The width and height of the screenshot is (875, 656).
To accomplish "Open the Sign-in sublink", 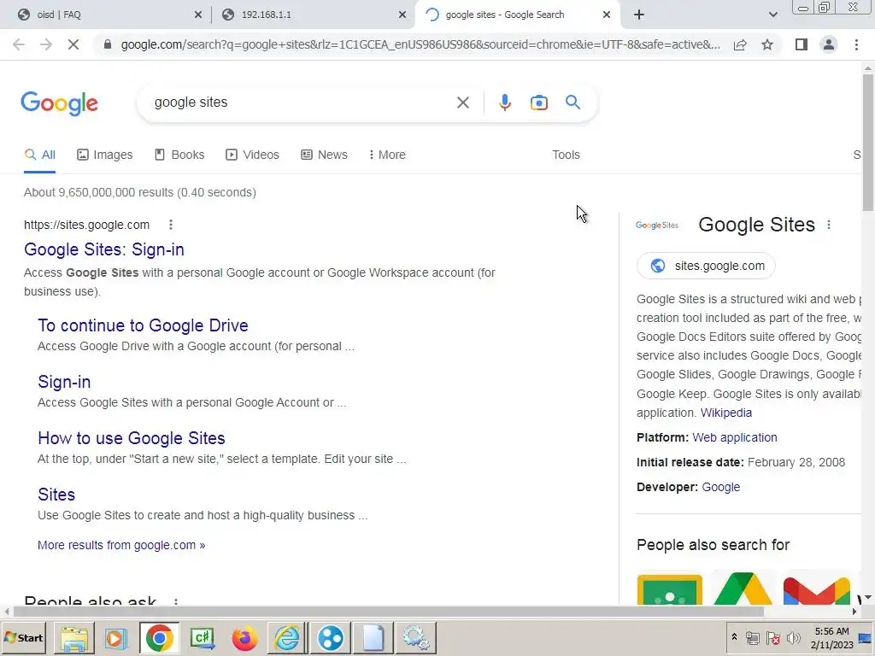I will [64, 382].
